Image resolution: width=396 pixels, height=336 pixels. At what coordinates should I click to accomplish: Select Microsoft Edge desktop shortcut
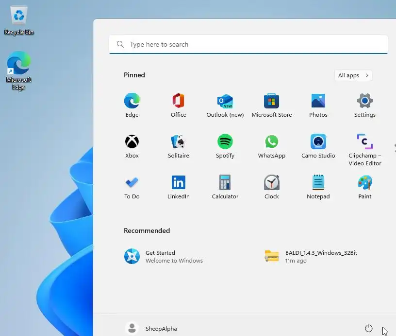tap(19, 71)
